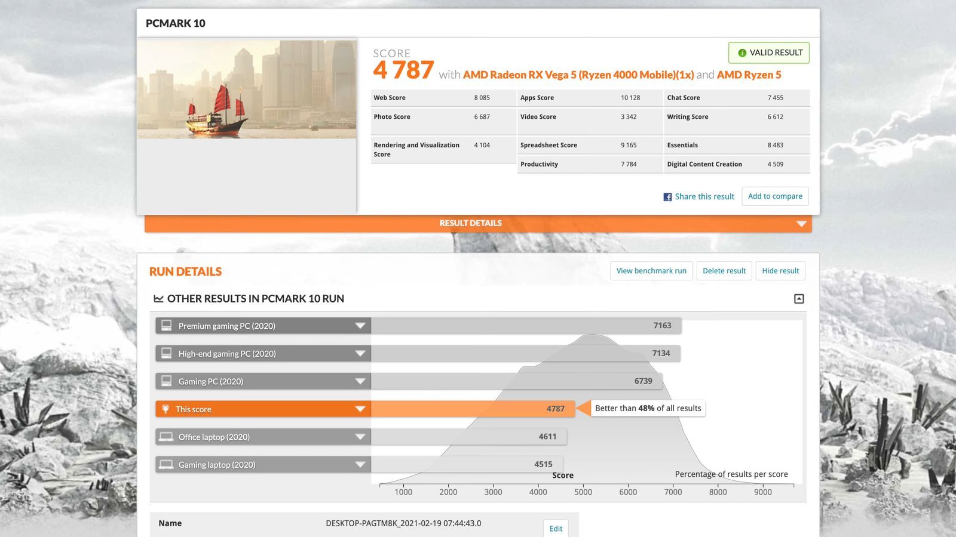Image resolution: width=956 pixels, height=537 pixels.
Task: Click the Add to compare button
Action: (x=775, y=196)
